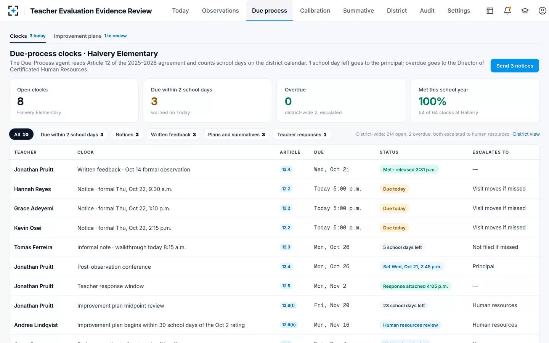
Task: Filter by Written feedback chip
Action: tap(173, 135)
